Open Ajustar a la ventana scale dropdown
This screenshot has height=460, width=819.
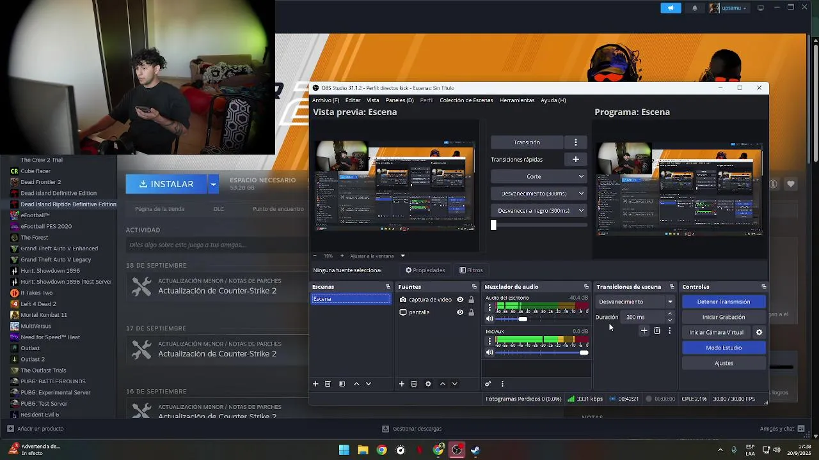point(378,256)
